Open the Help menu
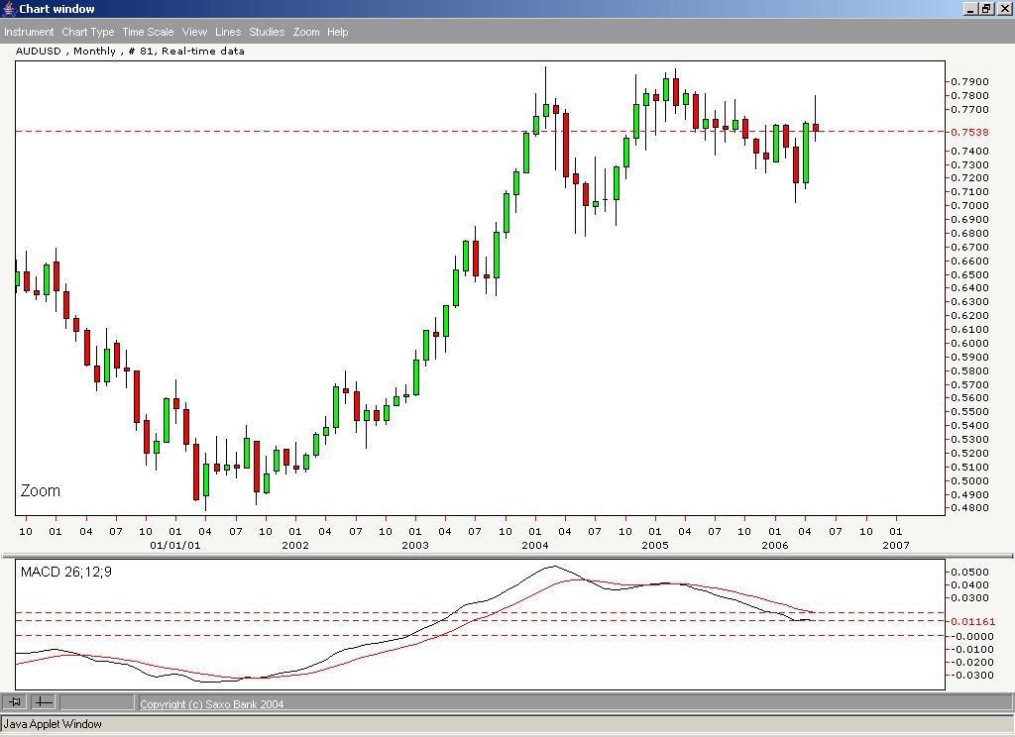The height and width of the screenshot is (737, 1015). pos(337,31)
